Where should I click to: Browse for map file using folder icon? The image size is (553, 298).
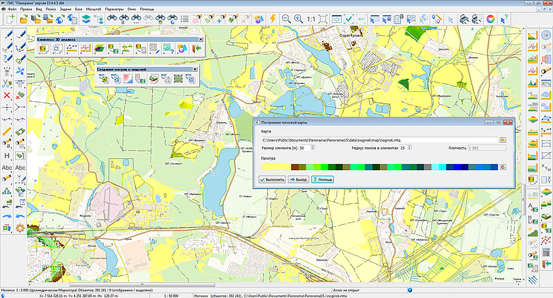(502, 140)
